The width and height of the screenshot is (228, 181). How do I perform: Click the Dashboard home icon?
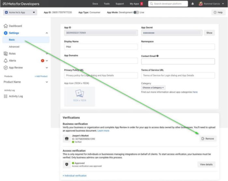pyautogui.click(x=6, y=26)
